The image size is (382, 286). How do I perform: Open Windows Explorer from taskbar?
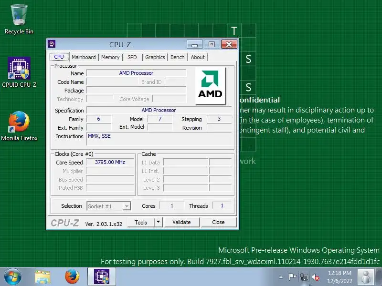[42, 277]
